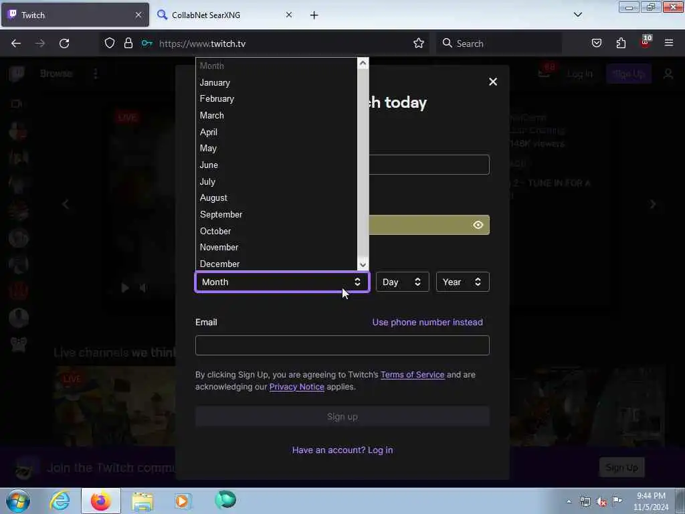Viewport: 685px width, 514px height.
Task: Click the month list scrollbar up arrow
Action: tap(363, 64)
